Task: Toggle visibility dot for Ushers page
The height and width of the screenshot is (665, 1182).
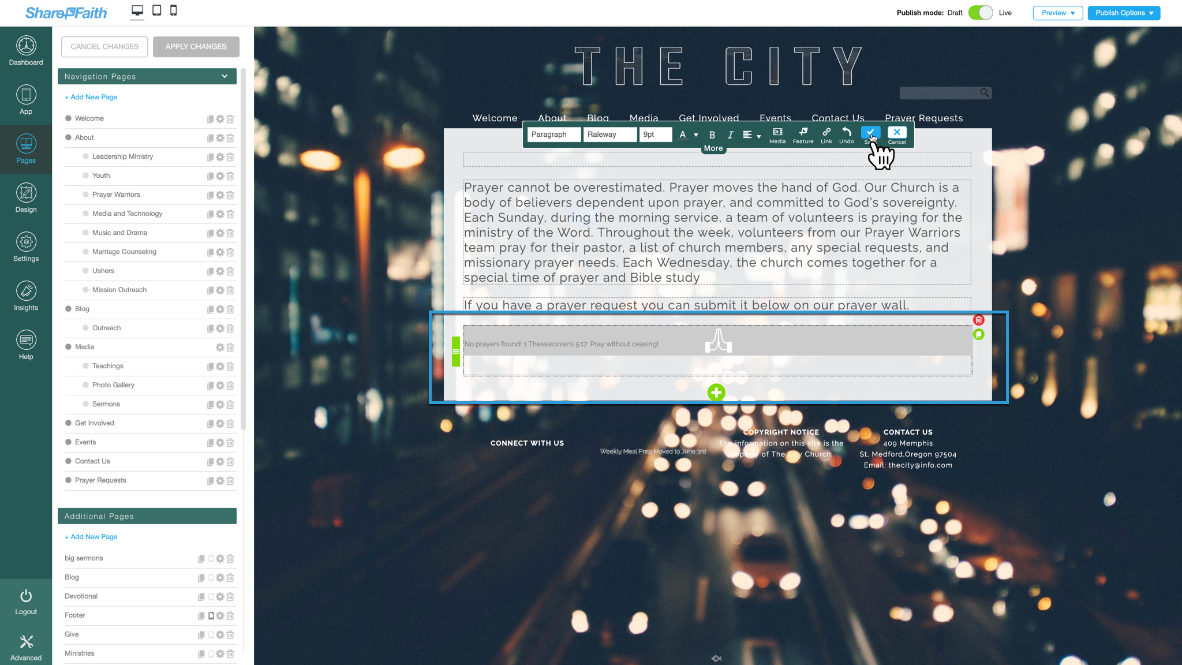Action: [85, 271]
